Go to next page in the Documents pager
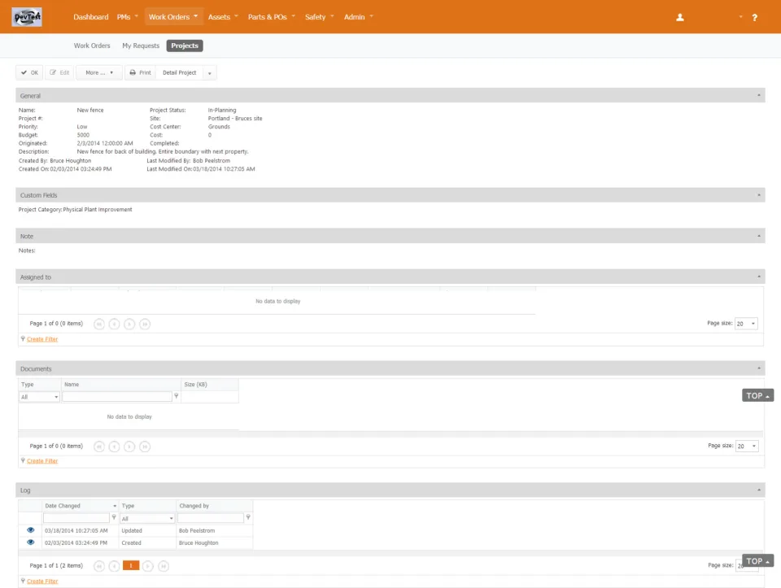781x588 pixels. 129,446
